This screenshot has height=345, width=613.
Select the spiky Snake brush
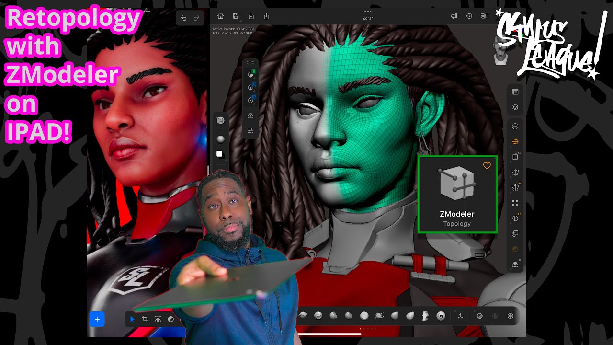pos(380,315)
